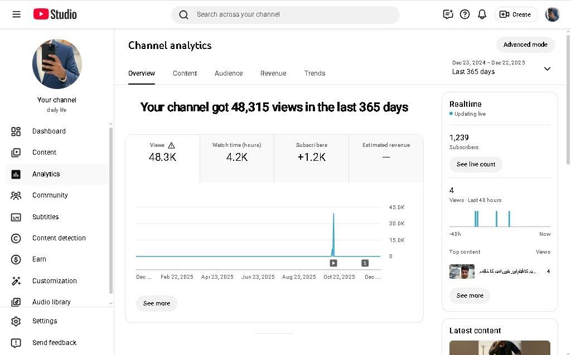Select the Watch time (hours) metric card
The width and height of the screenshot is (571, 355).
(236, 158)
